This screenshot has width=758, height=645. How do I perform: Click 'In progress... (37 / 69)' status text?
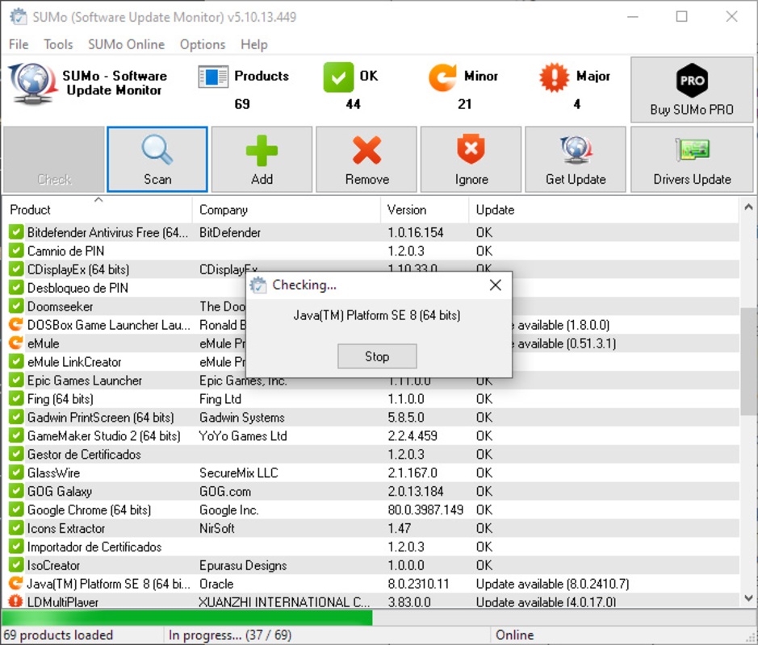tap(229, 635)
